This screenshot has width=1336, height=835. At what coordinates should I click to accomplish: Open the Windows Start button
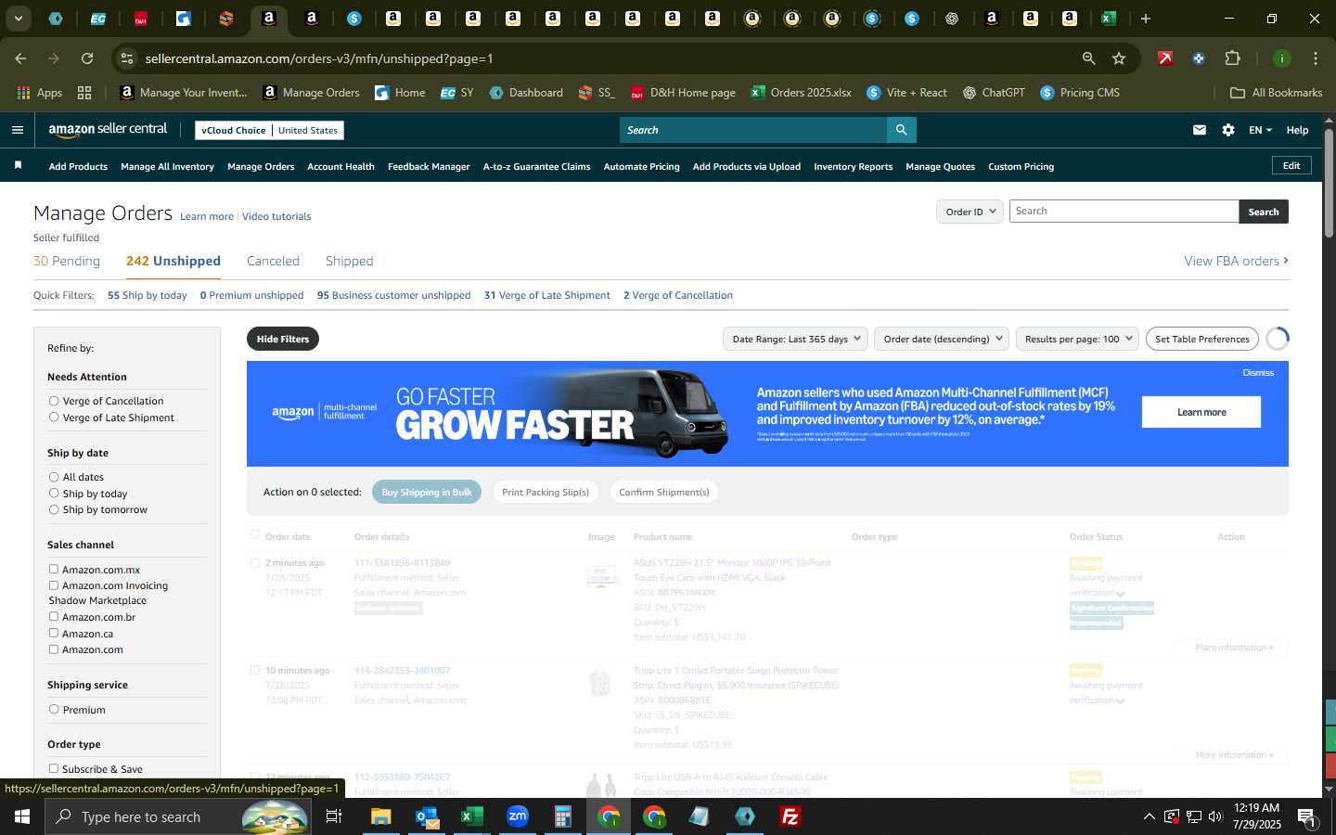click(x=22, y=816)
